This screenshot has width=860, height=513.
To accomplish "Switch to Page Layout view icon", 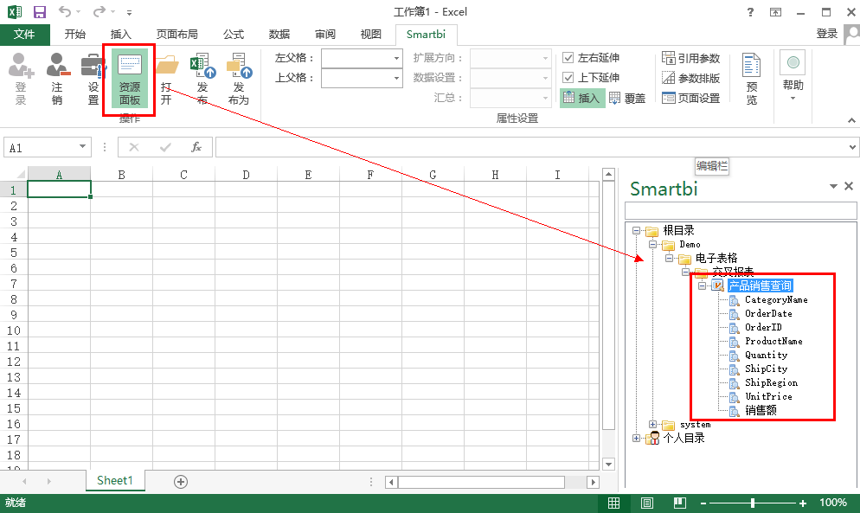I will click(x=647, y=503).
